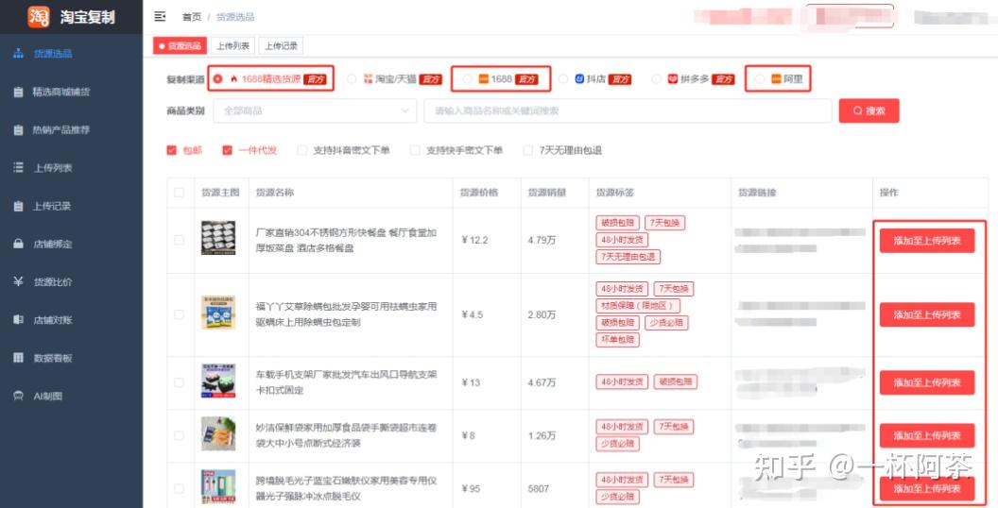Click the 货源价格 column header

(479, 193)
